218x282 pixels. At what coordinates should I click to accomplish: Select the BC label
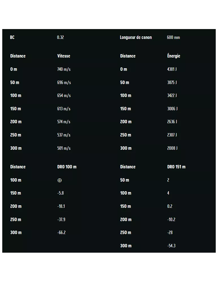tap(12, 37)
